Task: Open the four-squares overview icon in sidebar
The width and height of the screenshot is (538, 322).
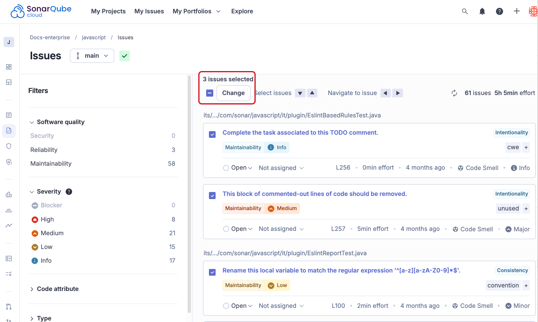Action: point(9,67)
